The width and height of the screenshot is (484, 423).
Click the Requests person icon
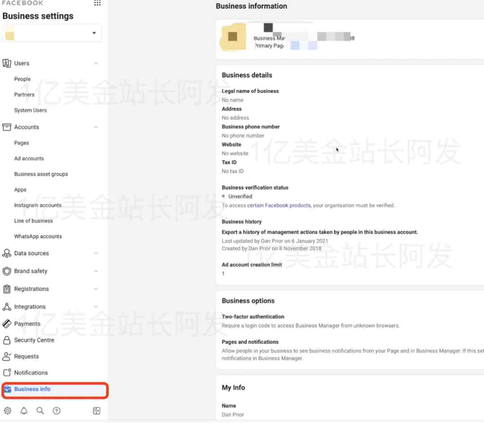click(7, 357)
